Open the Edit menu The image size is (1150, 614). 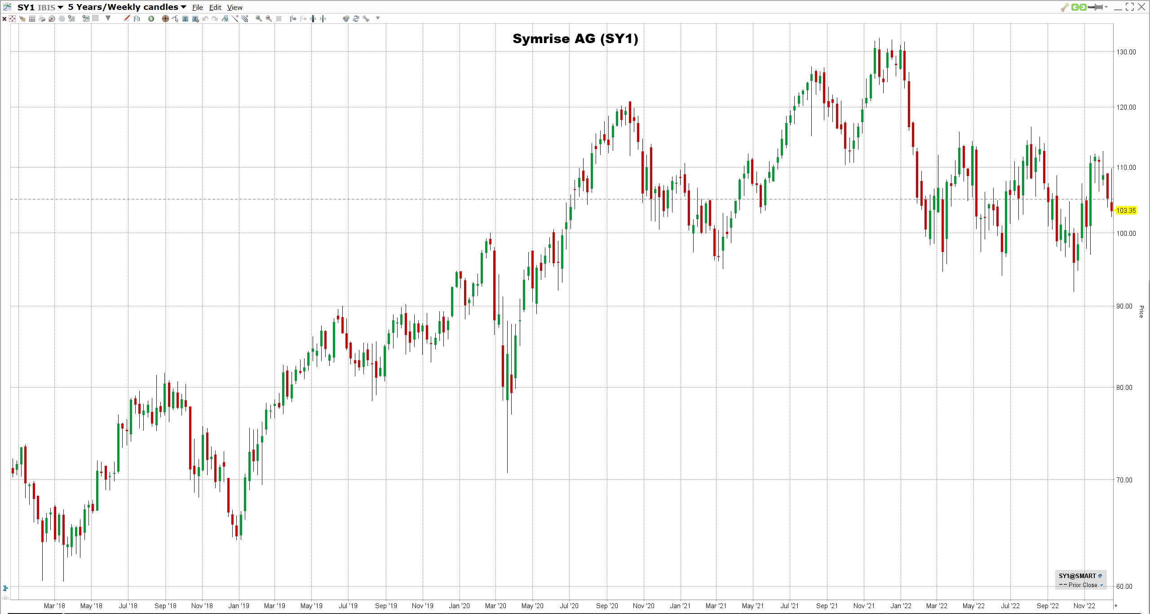coord(215,8)
